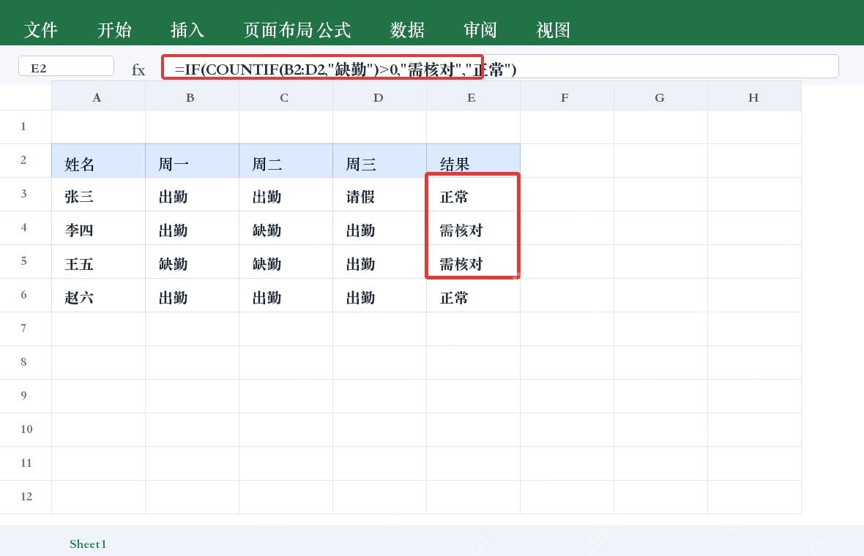
Task: Click the 周三 header cell
Action: point(380,161)
